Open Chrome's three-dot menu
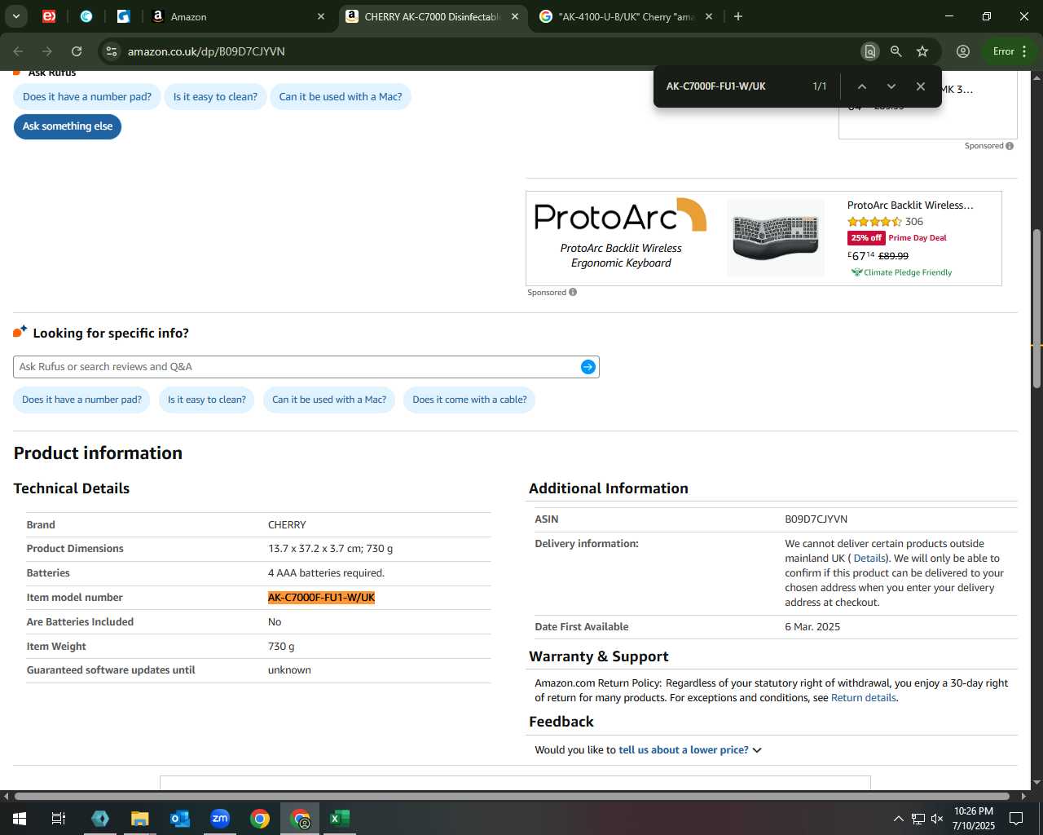Viewport: 1043px width, 835px height. tap(1024, 51)
